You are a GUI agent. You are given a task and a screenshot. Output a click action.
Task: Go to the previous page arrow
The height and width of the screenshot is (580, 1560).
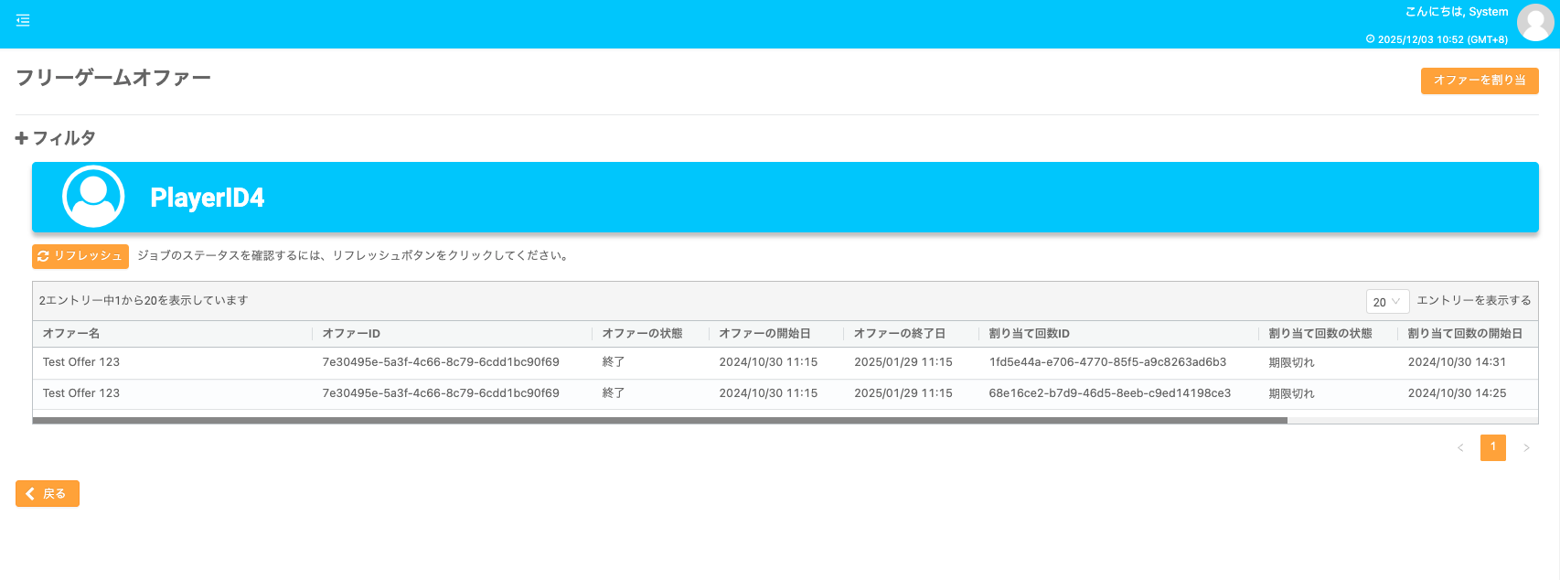tap(1460, 447)
